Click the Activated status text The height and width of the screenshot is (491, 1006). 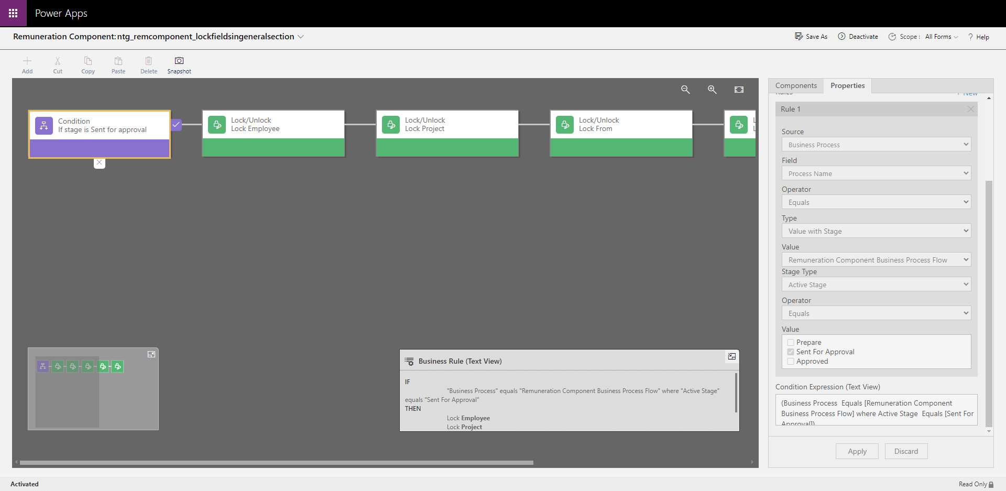click(x=25, y=484)
